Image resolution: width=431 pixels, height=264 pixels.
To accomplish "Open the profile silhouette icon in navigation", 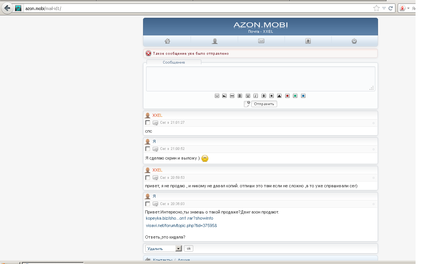I will point(215,41).
